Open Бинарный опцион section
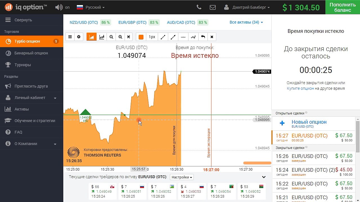This screenshot has width=360, height=202. point(31,53)
